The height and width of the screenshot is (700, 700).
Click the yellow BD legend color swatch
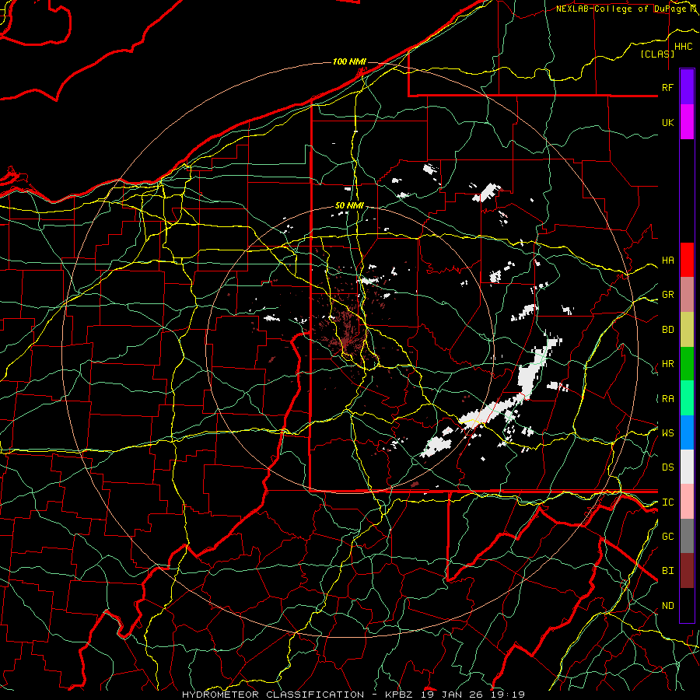coord(687,329)
